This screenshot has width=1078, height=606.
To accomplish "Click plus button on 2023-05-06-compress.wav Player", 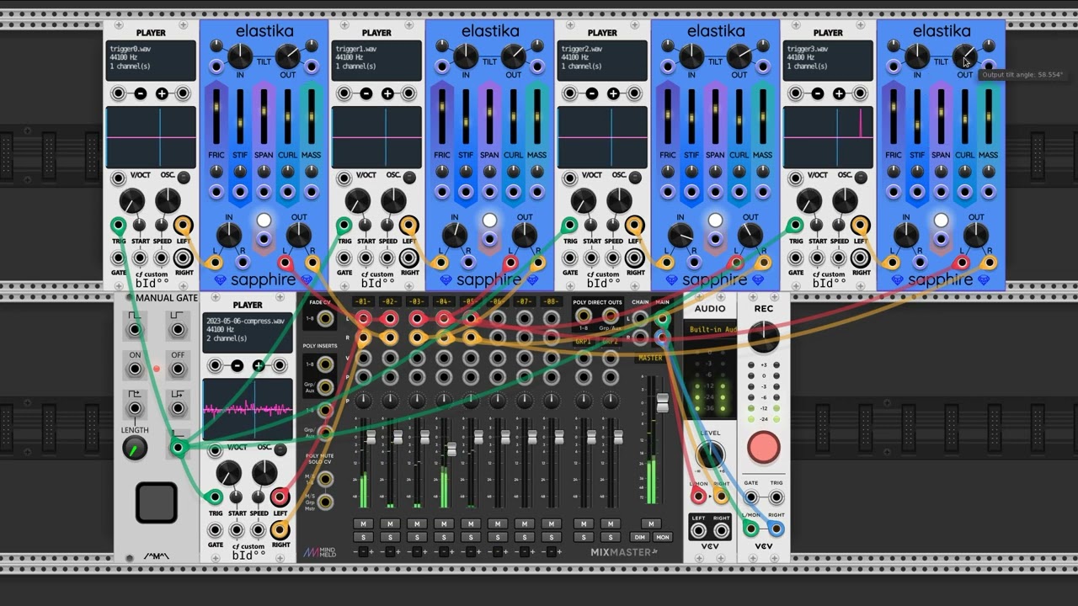I will coord(259,365).
